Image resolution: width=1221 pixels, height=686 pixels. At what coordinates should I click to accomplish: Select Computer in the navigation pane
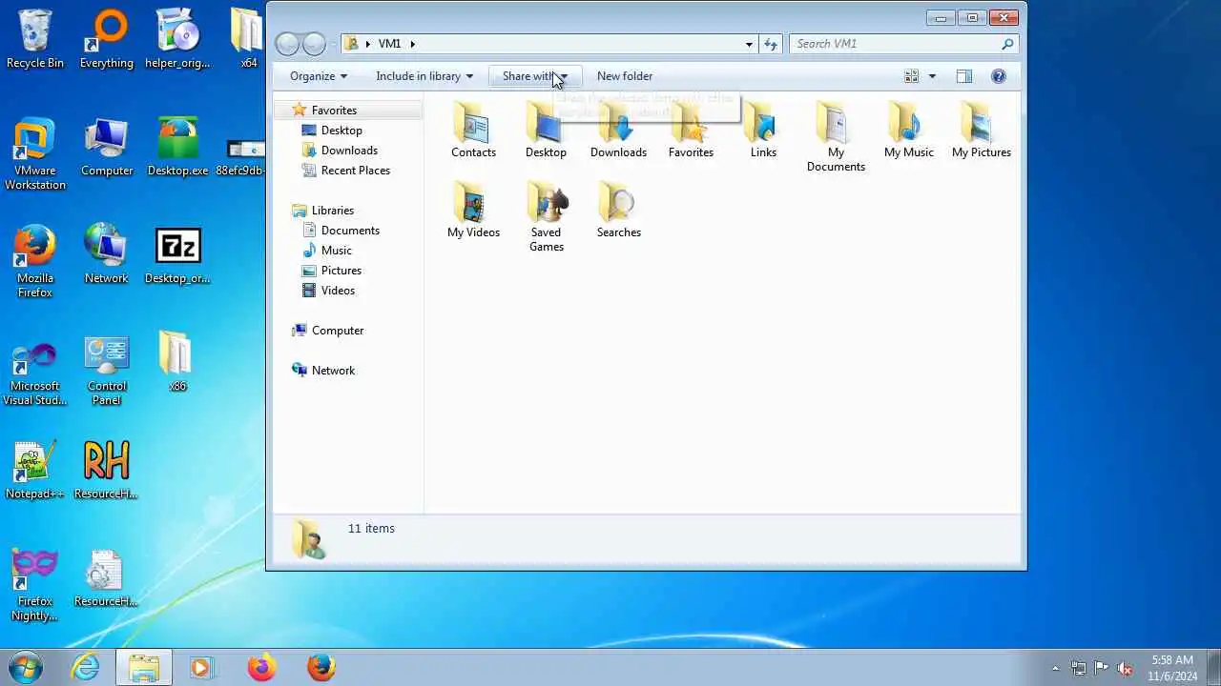click(x=338, y=331)
